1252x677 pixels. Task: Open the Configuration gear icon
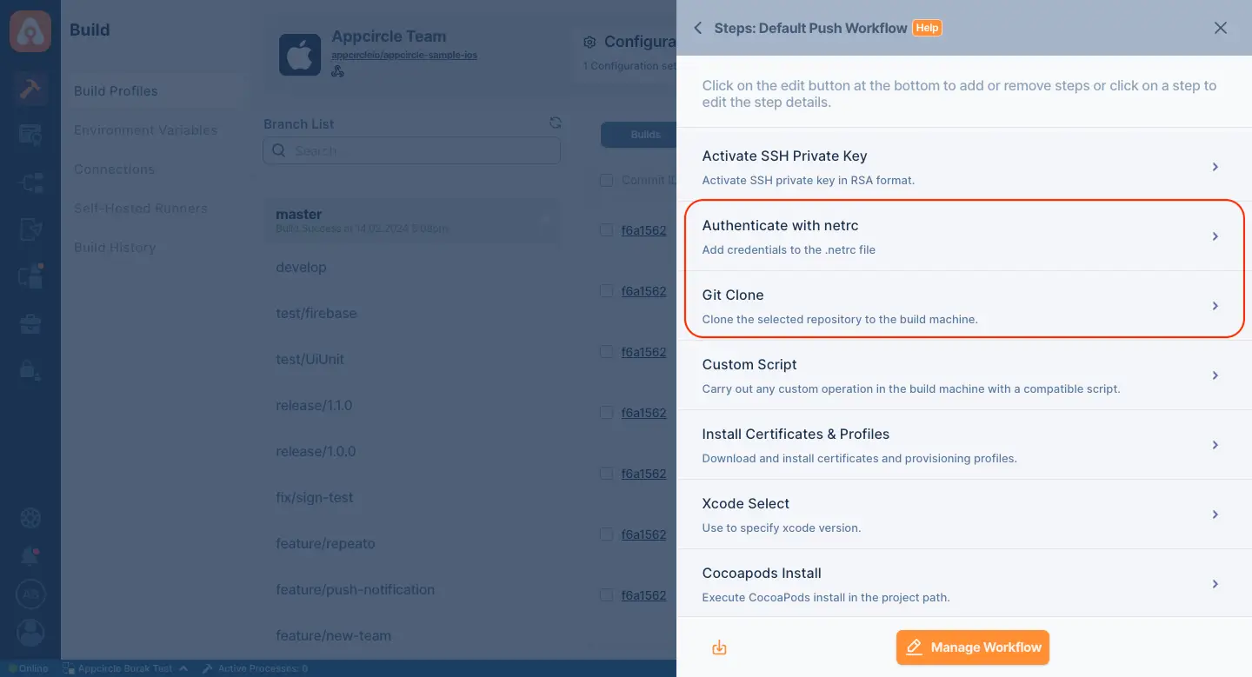tap(589, 42)
